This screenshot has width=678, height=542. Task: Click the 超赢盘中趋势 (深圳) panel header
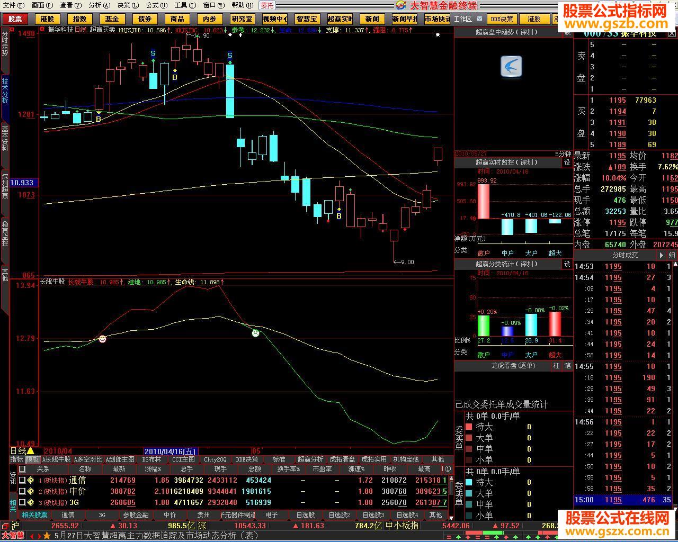click(x=507, y=32)
